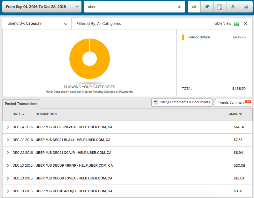Click into the uber search field
The width and height of the screenshot is (254, 198).
tap(131, 7)
